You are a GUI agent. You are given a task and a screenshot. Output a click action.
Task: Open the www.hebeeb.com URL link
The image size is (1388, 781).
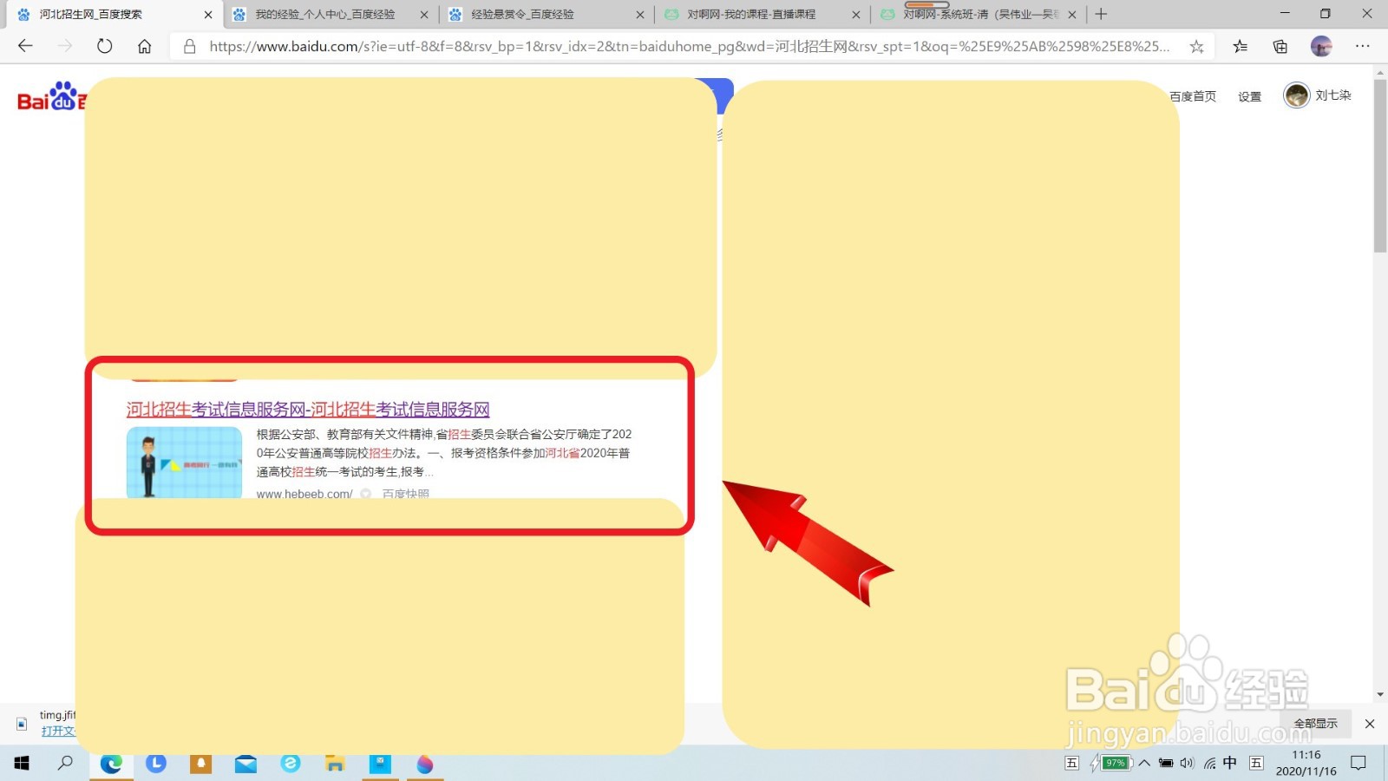[304, 494]
